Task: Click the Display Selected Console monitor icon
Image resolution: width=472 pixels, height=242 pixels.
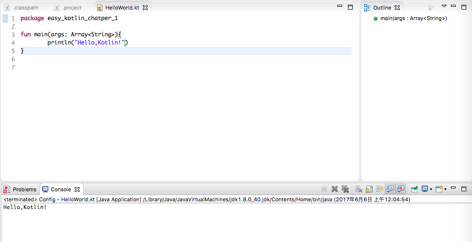Action: tap(425, 189)
